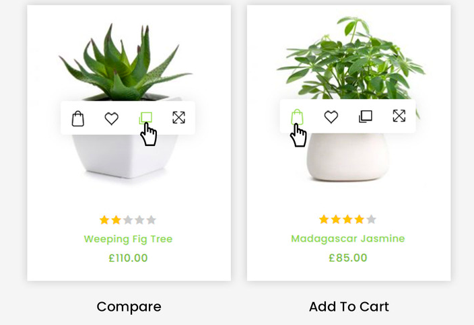Click the Add To Cart caption text
This screenshot has height=325, width=474.
[349, 307]
